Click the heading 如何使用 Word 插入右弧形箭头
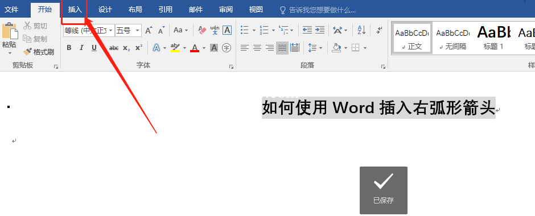This screenshot has height=216, width=535. pos(378,108)
